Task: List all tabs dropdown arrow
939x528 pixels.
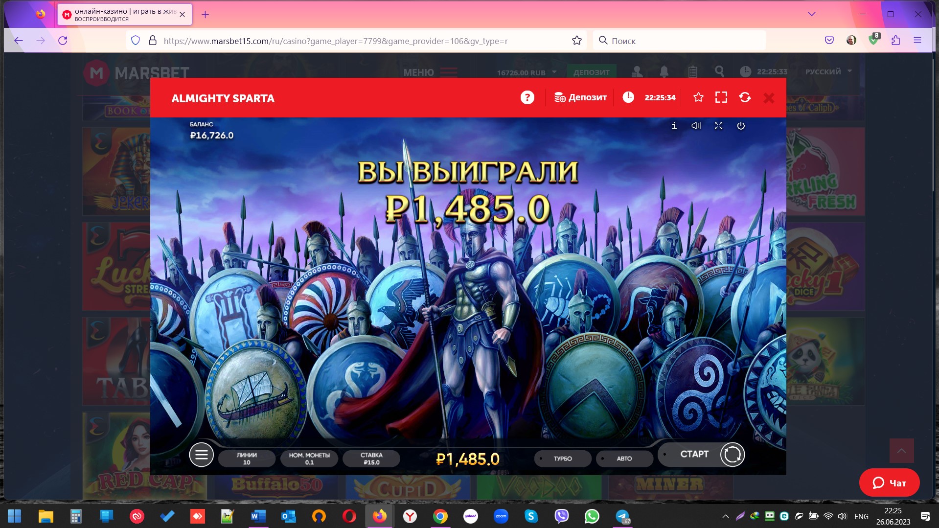Action: (812, 14)
